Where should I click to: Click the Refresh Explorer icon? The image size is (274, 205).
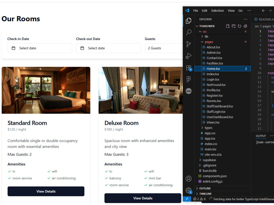coord(239,26)
